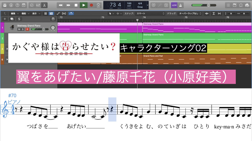Adjust the vertical zoom slider
The height and width of the screenshot is (141, 252).
tap(231, 14)
